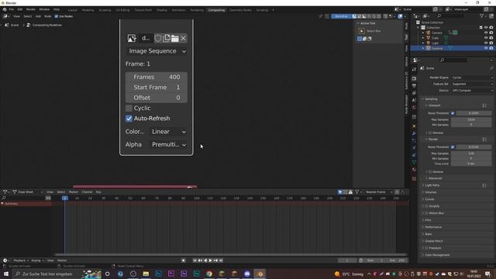Open the Output properties tab icon
The width and height of the screenshot is (496, 279).
click(414, 85)
